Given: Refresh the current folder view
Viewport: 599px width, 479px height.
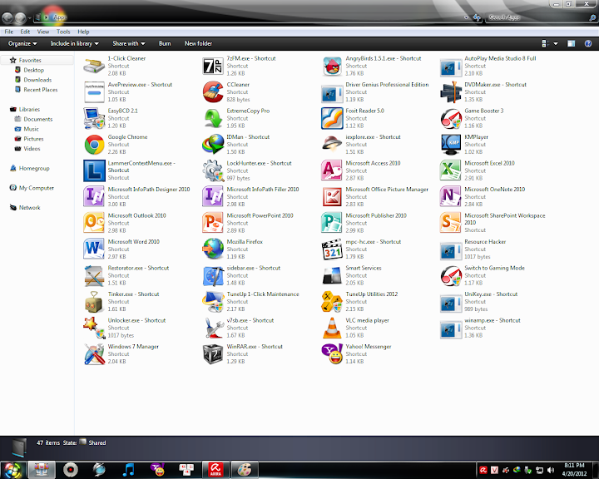Looking at the screenshot, I should [477, 17].
